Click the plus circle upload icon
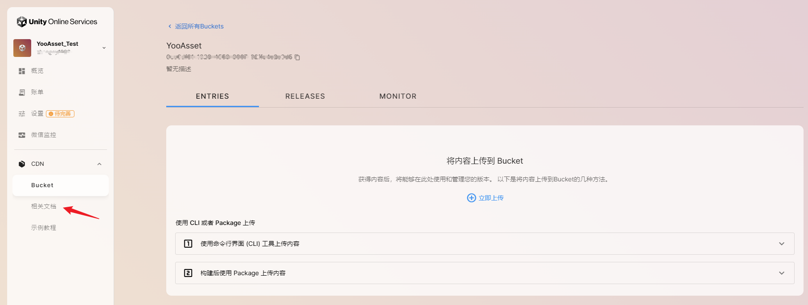This screenshot has width=808, height=305. (x=472, y=198)
